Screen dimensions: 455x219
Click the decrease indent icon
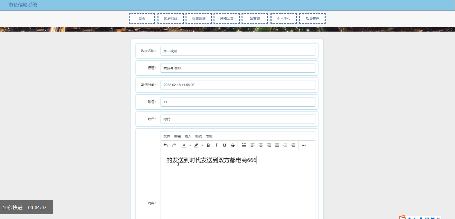(285, 145)
